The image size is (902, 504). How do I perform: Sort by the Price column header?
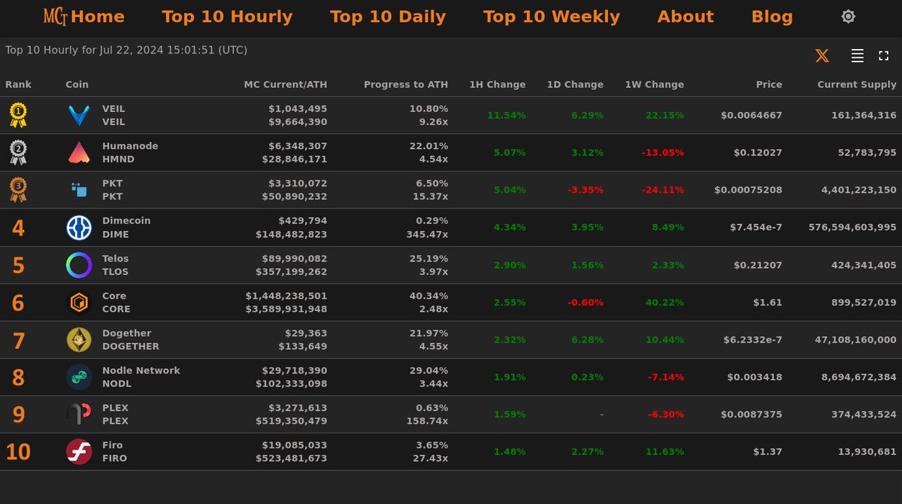769,84
